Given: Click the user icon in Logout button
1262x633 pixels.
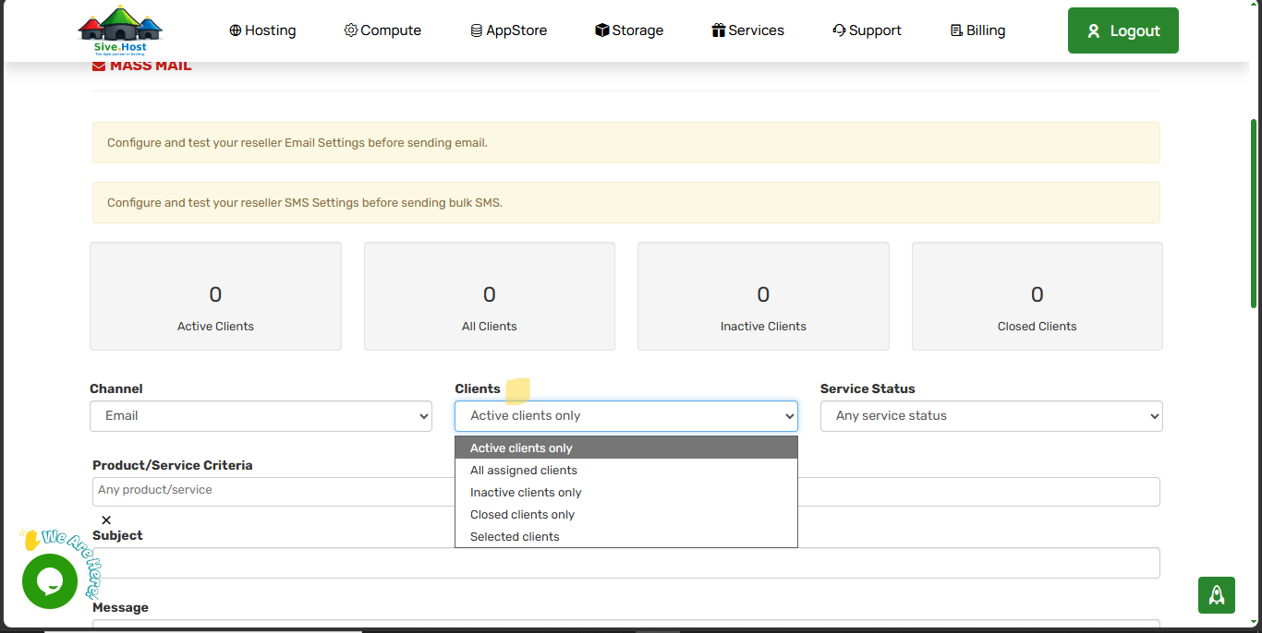Looking at the screenshot, I should click(1094, 31).
